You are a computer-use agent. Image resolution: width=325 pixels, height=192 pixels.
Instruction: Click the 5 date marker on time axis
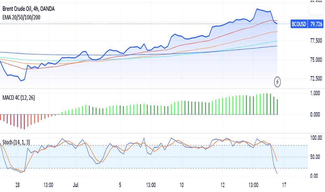120,185
